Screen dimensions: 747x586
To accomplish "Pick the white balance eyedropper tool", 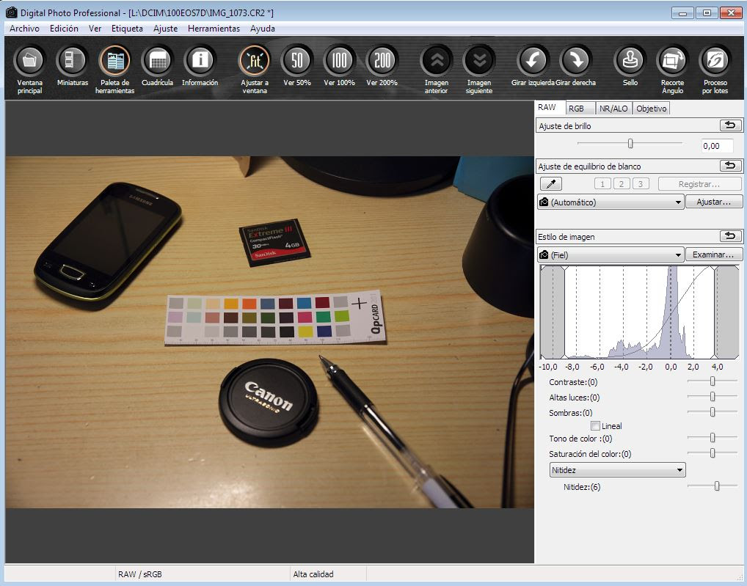I will coord(551,184).
